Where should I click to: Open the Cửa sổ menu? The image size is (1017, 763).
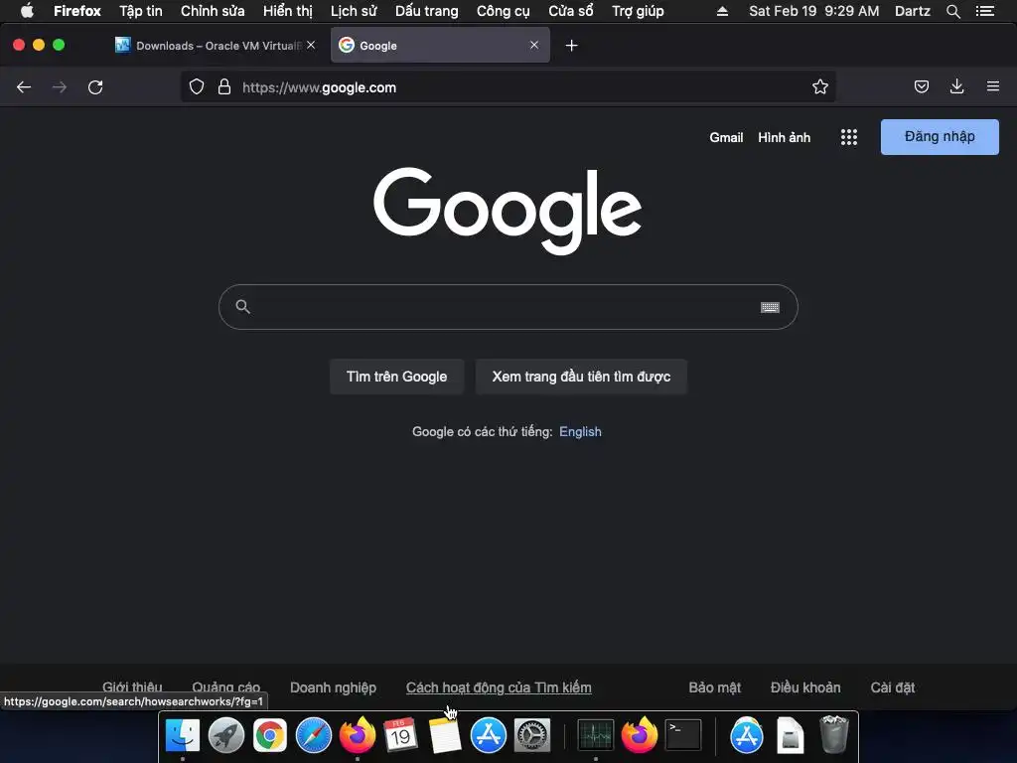[571, 11]
